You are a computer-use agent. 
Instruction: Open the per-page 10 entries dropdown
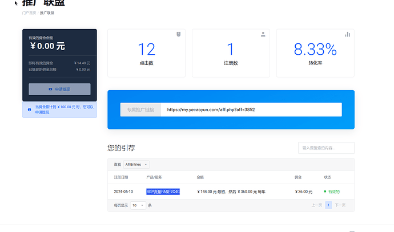pos(138,205)
